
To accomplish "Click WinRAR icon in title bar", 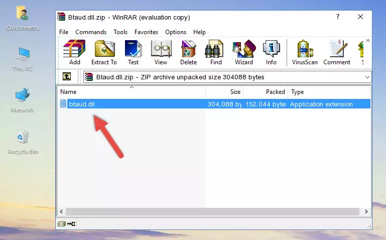I will (61, 17).
